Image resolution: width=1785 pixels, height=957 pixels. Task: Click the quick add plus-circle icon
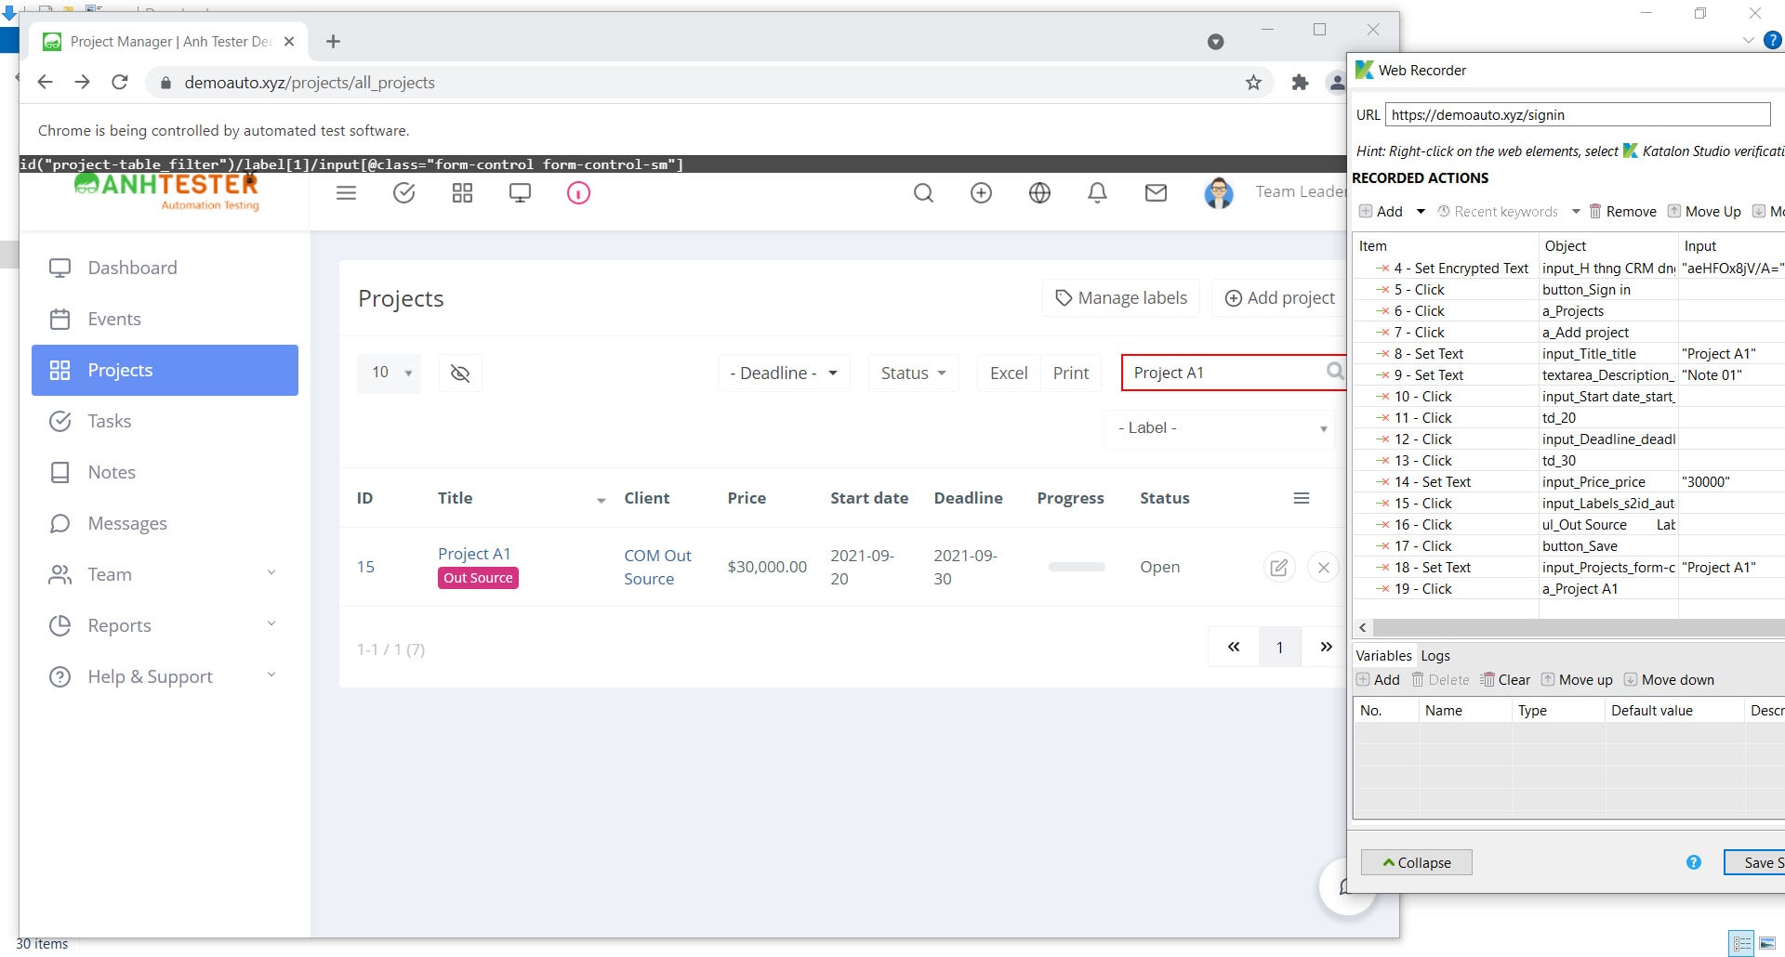[x=981, y=192]
